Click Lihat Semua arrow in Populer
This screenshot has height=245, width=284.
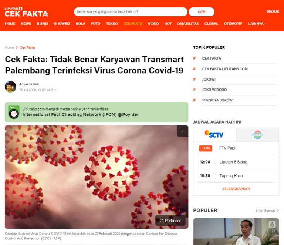coord(278,211)
